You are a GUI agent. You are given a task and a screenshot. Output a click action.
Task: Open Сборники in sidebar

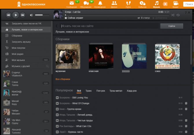26,36
